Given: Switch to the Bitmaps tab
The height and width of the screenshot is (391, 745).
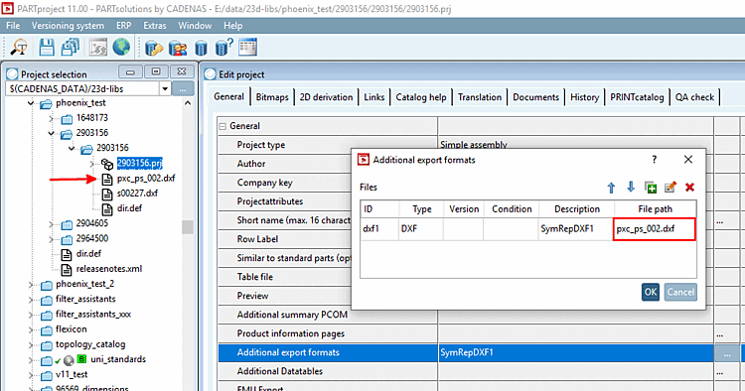Looking at the screenshot, I should click(x=272, y=97).
